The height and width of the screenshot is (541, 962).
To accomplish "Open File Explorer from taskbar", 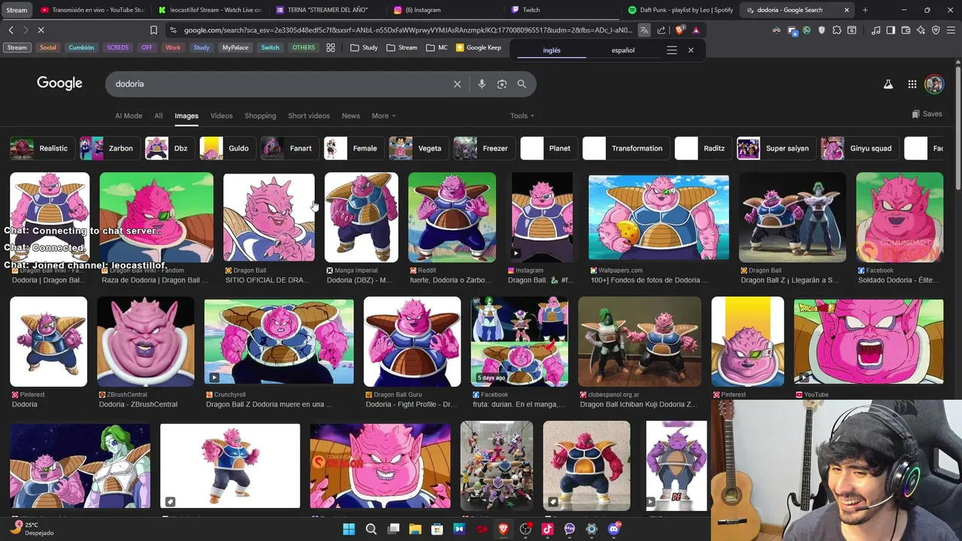I will (415, 529).
